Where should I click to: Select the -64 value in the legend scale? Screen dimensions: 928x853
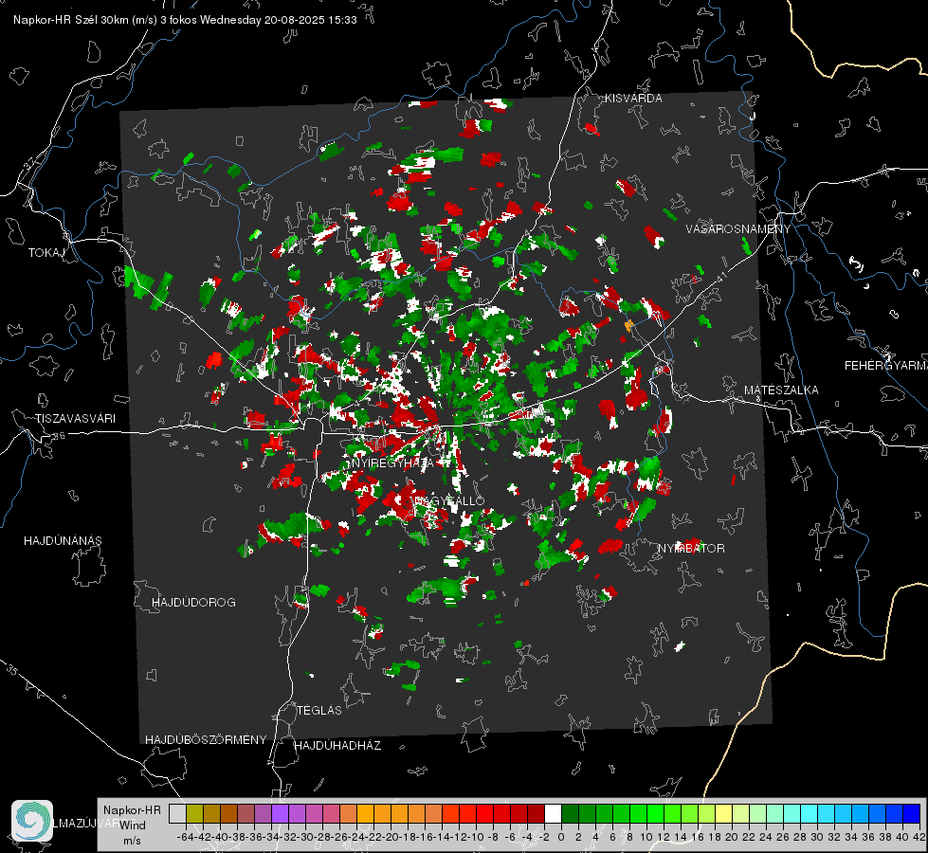pyautogui.click(x=185, y=837)
